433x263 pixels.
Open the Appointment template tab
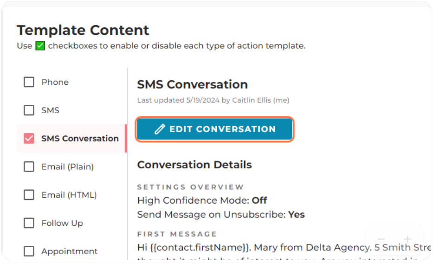[x=70, y=251]
